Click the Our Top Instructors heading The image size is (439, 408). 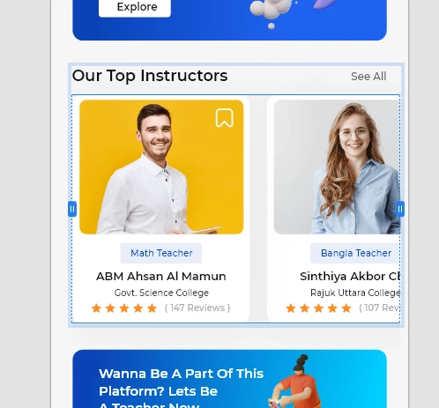(150, 76)
